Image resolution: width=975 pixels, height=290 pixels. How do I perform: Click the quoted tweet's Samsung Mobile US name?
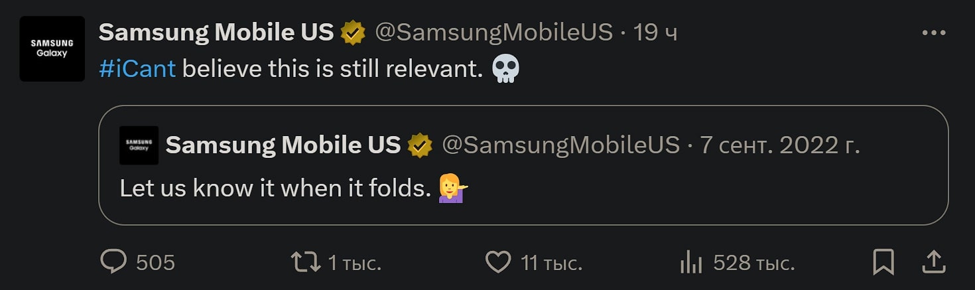(x=283, y=145)
